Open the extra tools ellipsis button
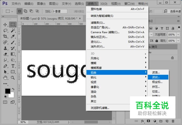Screen dimensions: 182x125 pos(5,84)
